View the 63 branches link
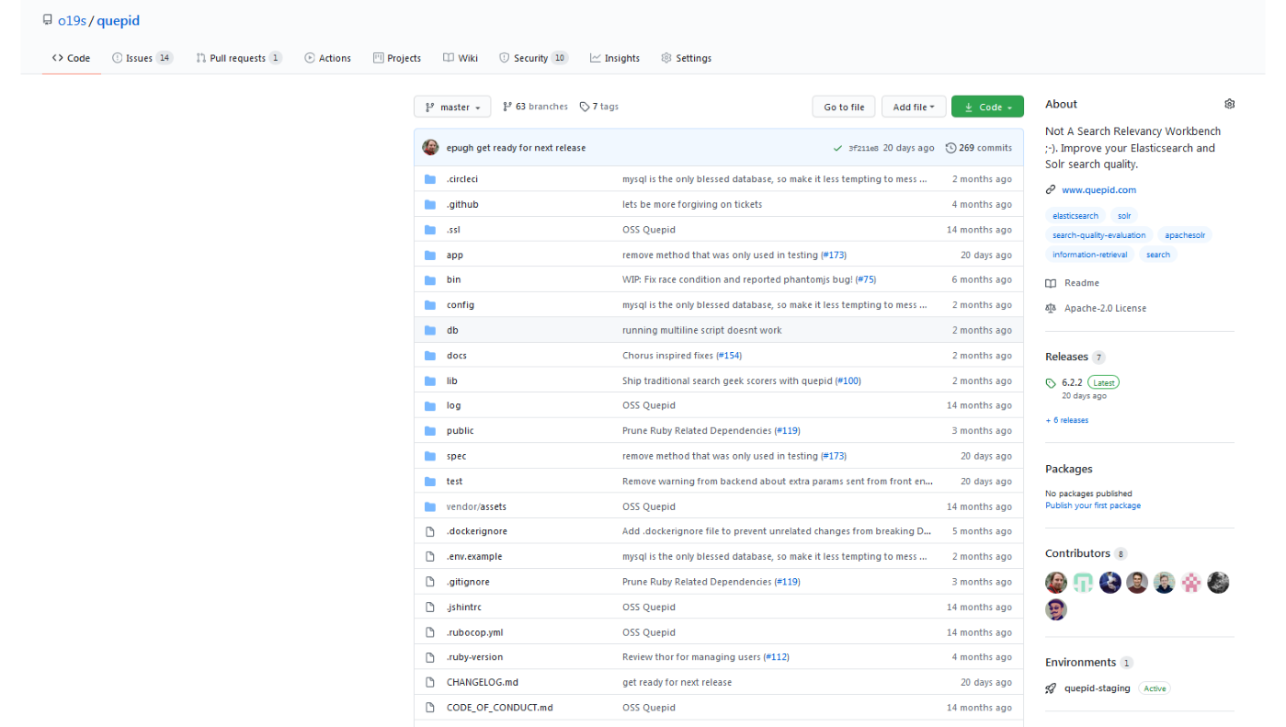Screen dimensions: 1286x727 tap(535, 107)
